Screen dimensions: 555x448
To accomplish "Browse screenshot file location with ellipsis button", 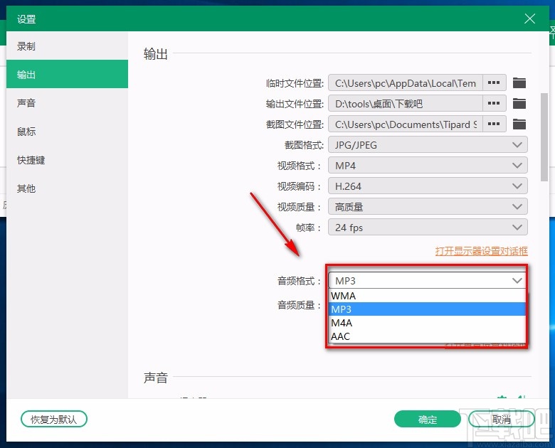I will (494, 124).
